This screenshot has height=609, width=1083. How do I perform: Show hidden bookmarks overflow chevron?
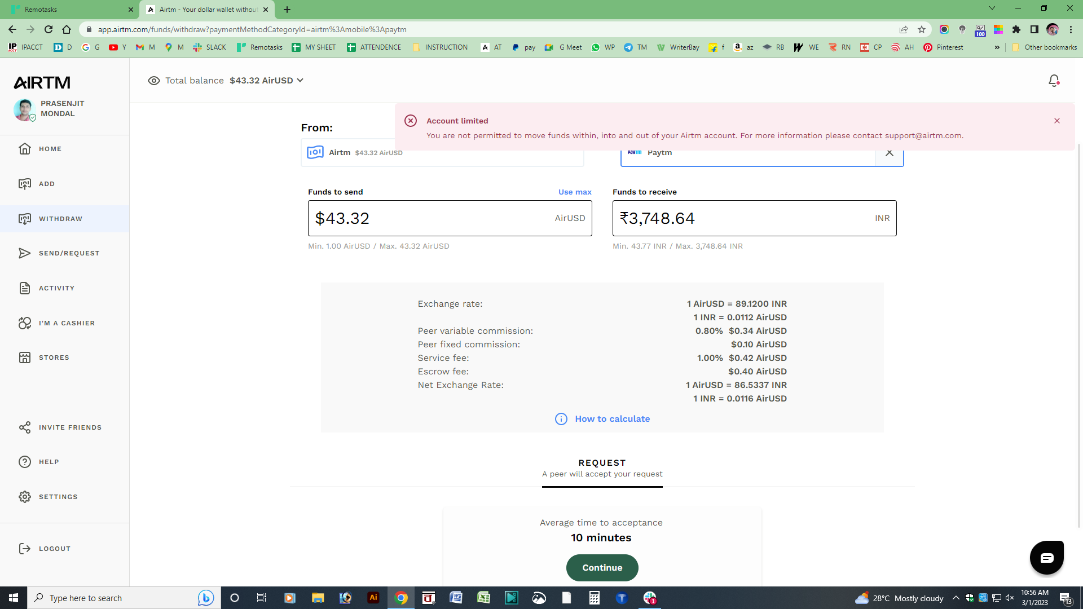click(997, 47)
